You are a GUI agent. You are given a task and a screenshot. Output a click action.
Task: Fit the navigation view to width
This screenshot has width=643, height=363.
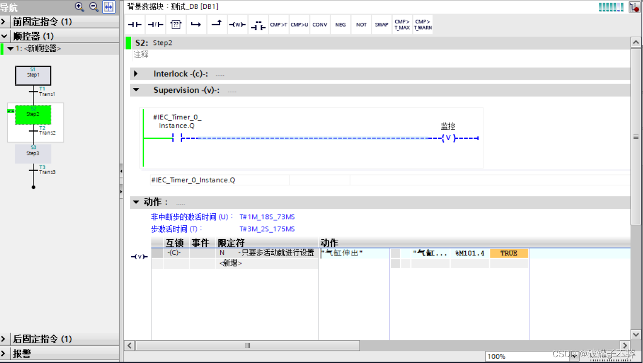[108, 7]
